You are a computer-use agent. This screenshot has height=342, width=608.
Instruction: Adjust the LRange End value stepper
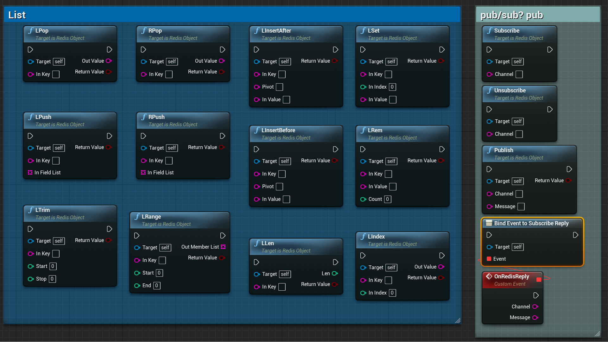(157, 285)
